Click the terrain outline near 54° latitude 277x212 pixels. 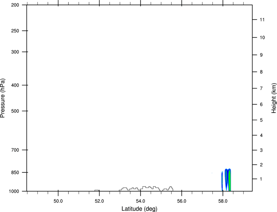146,189
